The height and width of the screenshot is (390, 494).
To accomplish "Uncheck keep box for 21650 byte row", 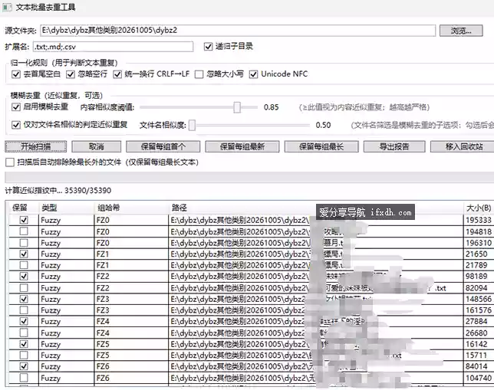I will tap(24, 254).
